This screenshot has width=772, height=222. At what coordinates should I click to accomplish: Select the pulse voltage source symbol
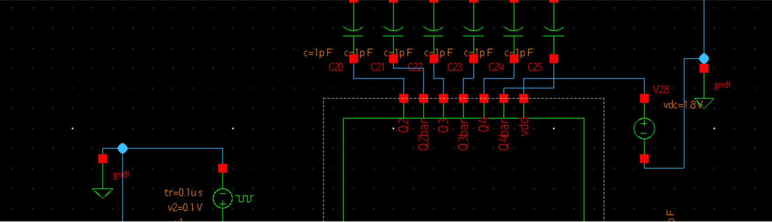(223, 198)
